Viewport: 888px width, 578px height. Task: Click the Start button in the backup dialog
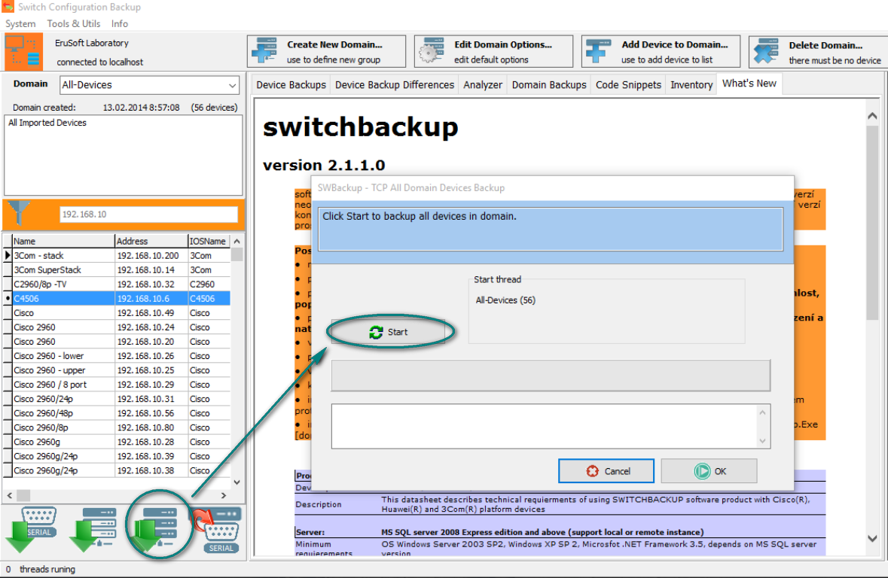click(x=389, y=333)
